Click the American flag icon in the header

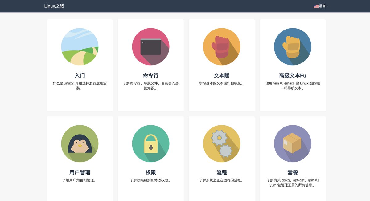tap(316, 6)
